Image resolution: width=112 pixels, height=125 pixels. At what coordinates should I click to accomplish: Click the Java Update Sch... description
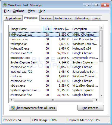(x=85, y=72)
